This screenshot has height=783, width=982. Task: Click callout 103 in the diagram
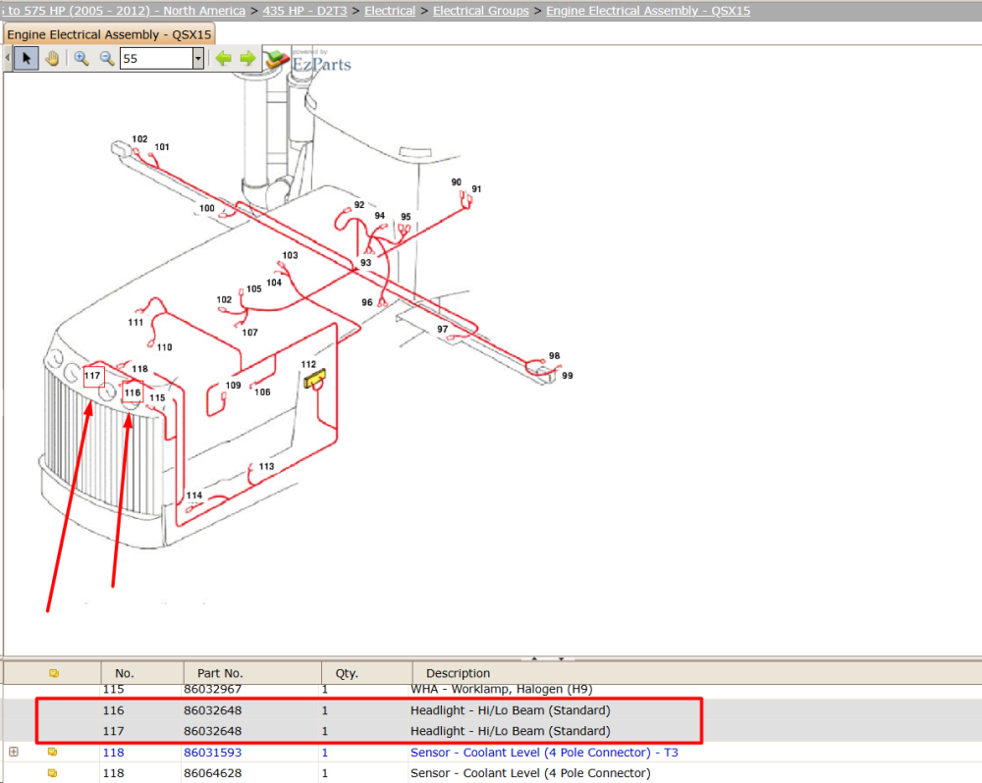click(x=290, y=255)
